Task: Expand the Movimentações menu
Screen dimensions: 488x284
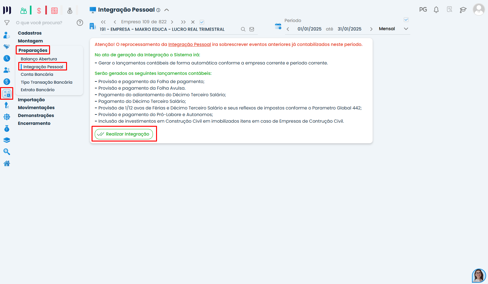Action: pos(36,108)
